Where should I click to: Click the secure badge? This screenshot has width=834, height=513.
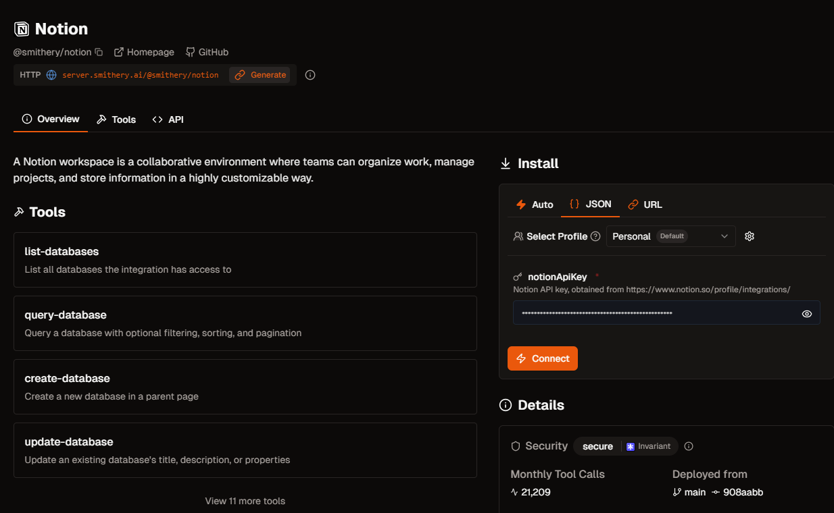tap(597, 446)
